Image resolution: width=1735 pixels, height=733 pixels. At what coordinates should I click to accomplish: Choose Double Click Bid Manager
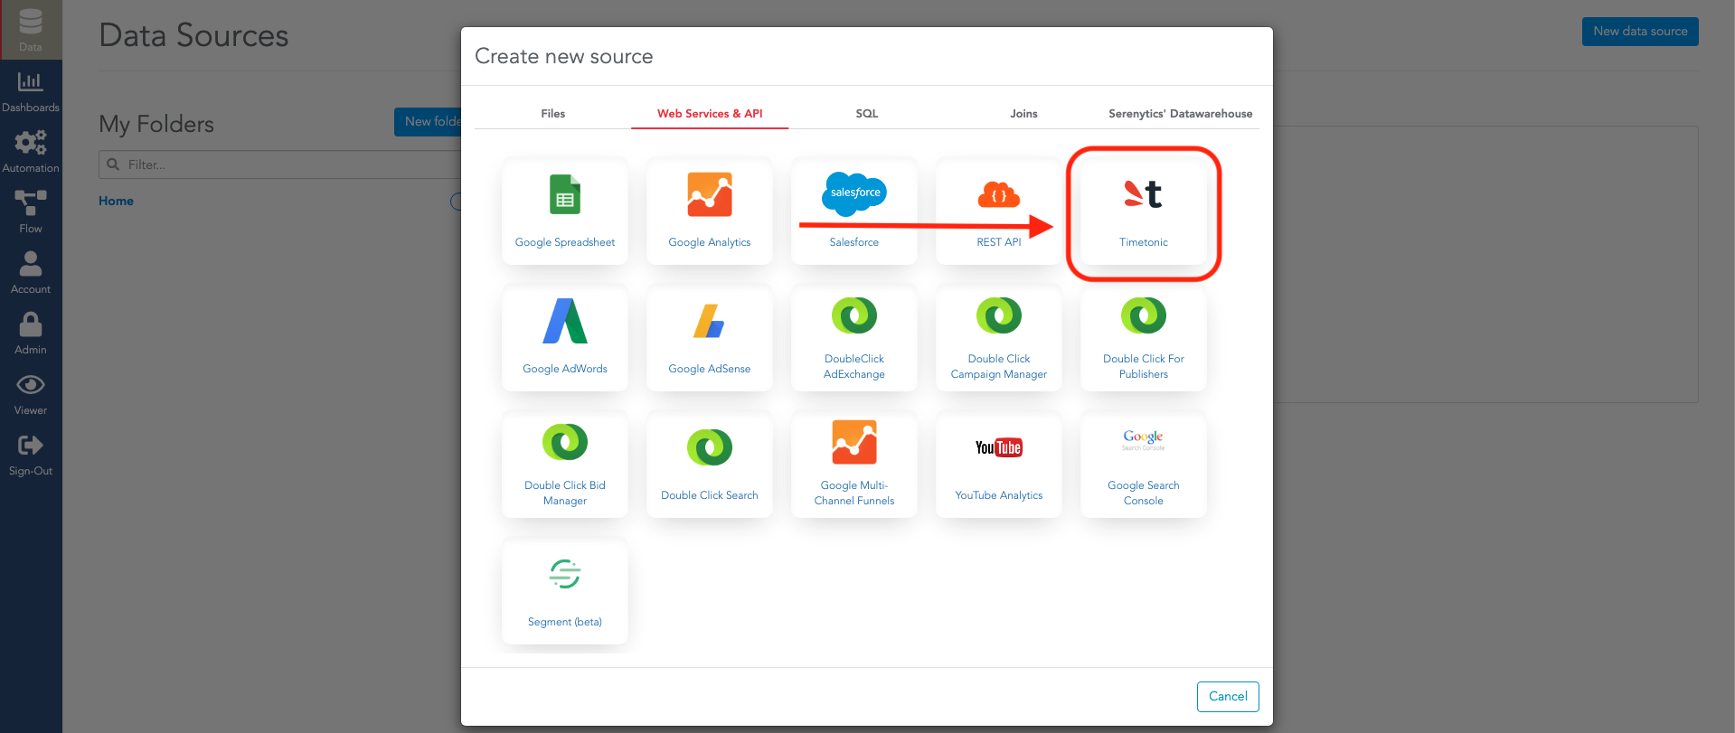coord(565,465)
